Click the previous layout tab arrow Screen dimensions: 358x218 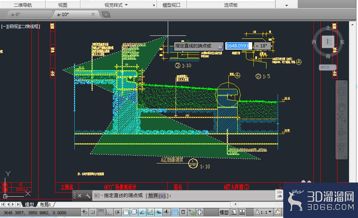click(8, 204)
